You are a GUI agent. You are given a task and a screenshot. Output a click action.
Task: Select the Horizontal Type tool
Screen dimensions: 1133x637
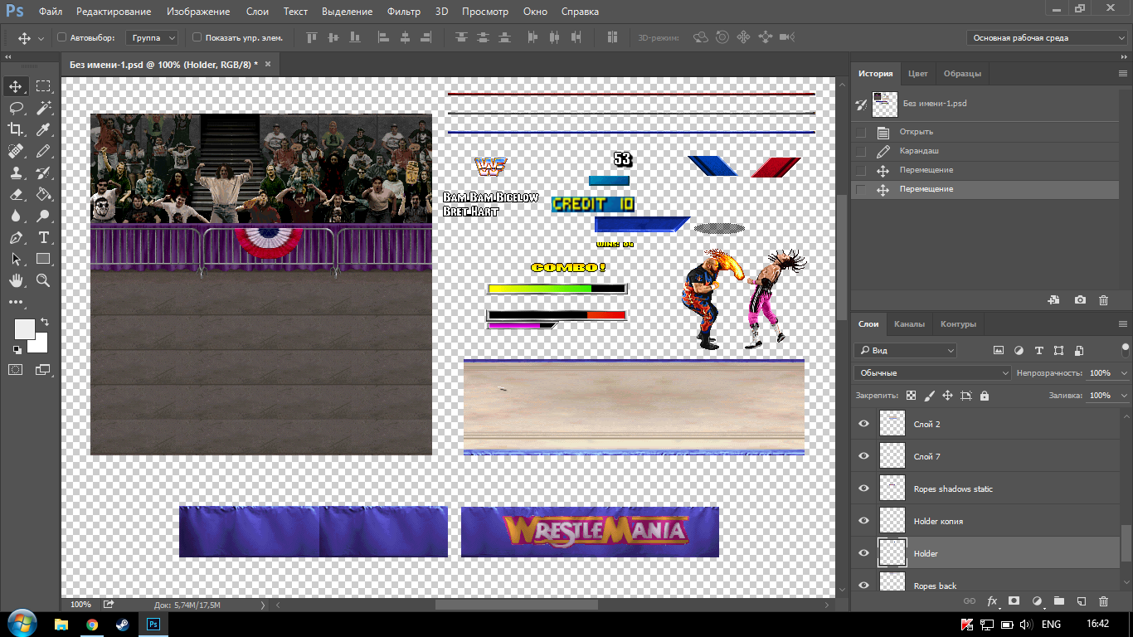pyautogui.click(x=43, y=237)
